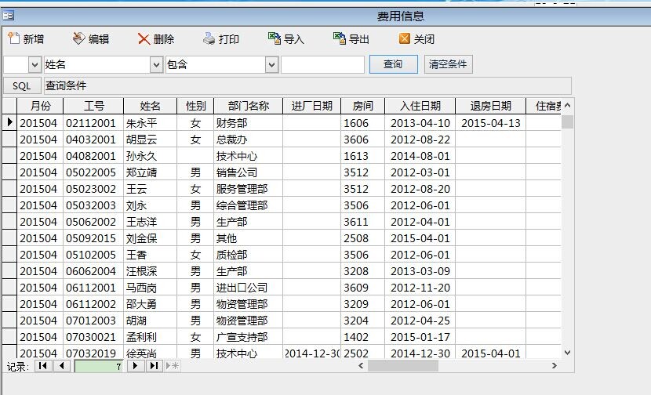Click the 导入 (Import) toolbar icon
The height and width of the screenshot is (395, 651).
pyautogui.click(x=274, y=39)
